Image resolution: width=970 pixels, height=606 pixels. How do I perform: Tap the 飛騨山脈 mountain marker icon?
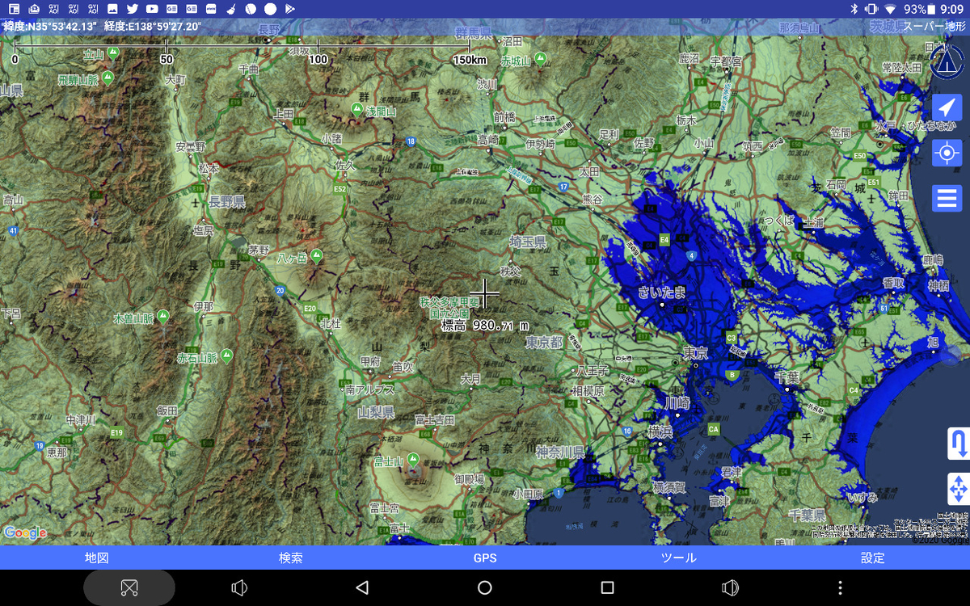click(108, 78)
